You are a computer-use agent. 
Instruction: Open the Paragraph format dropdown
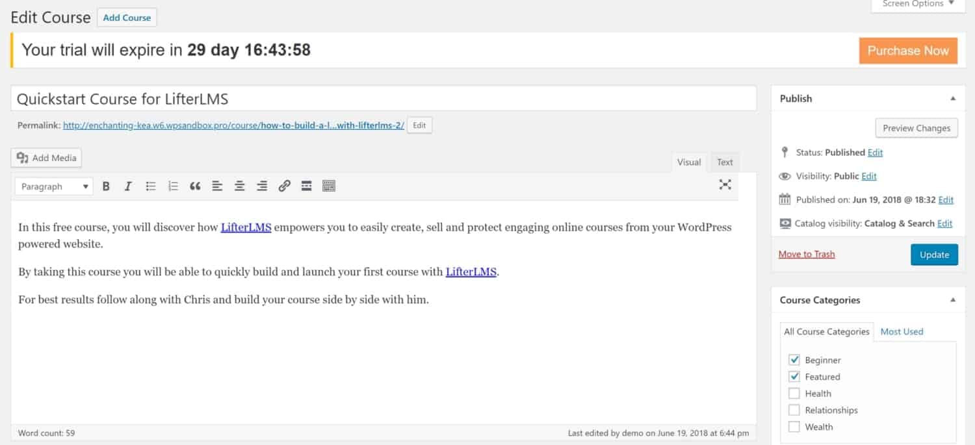54,186
